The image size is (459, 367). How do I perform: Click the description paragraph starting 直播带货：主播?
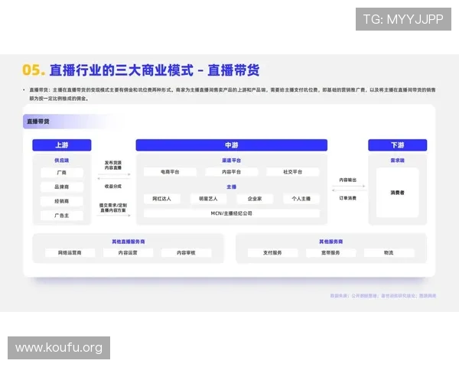coord(232,94)
